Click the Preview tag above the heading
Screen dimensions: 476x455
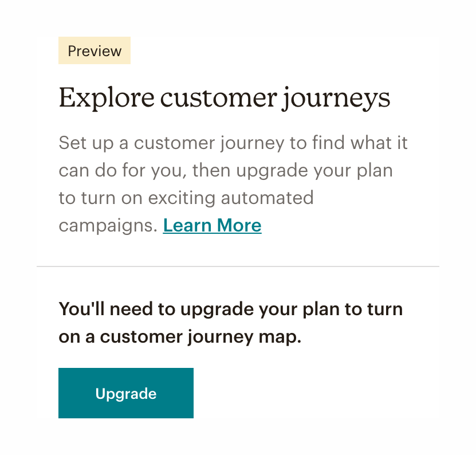point(94,50)
